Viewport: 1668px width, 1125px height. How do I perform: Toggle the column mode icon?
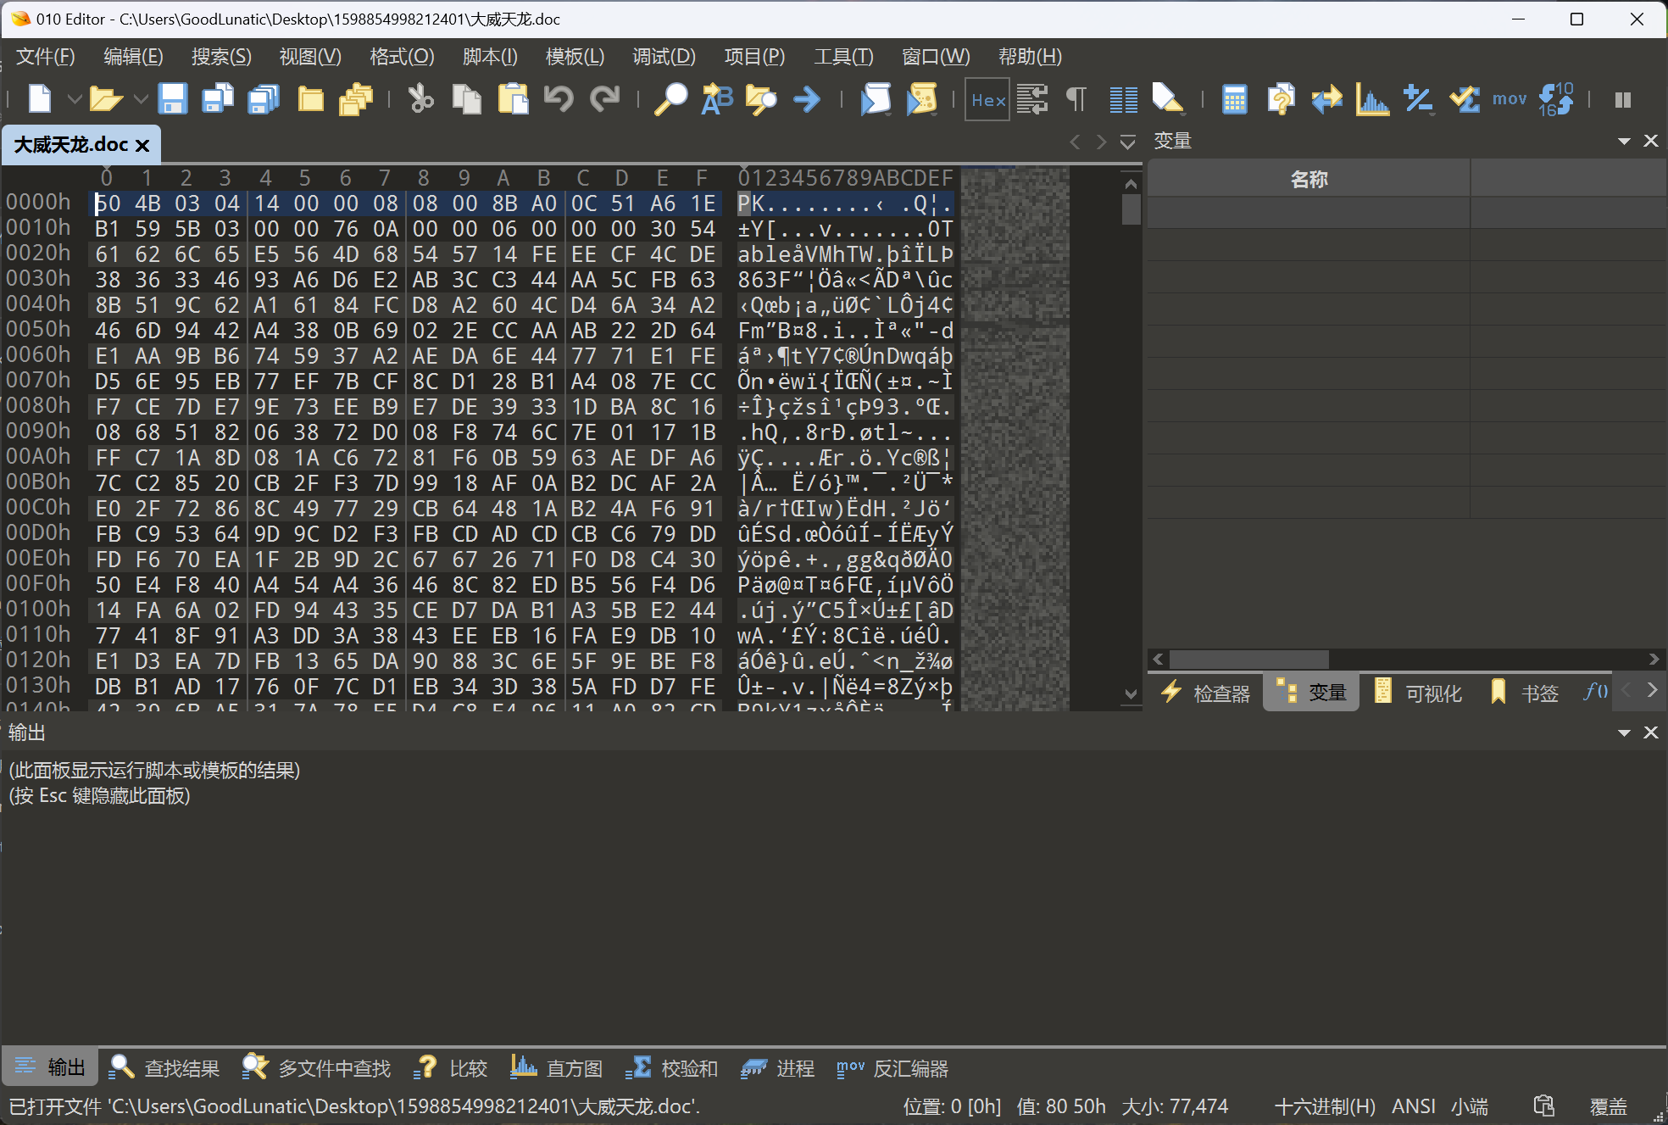click(x=1124, y=99)
